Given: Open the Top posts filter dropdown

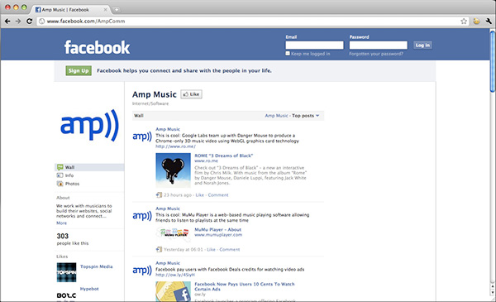Looking at the screenshot, I should coord(305,116).
